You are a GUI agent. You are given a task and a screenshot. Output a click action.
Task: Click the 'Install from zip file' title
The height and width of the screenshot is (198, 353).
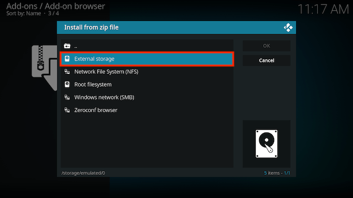pyautogui.click(x=92, y=28)
